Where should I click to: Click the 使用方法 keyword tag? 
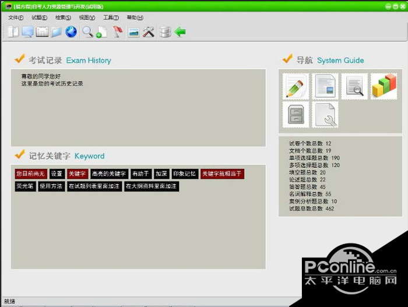51,186
